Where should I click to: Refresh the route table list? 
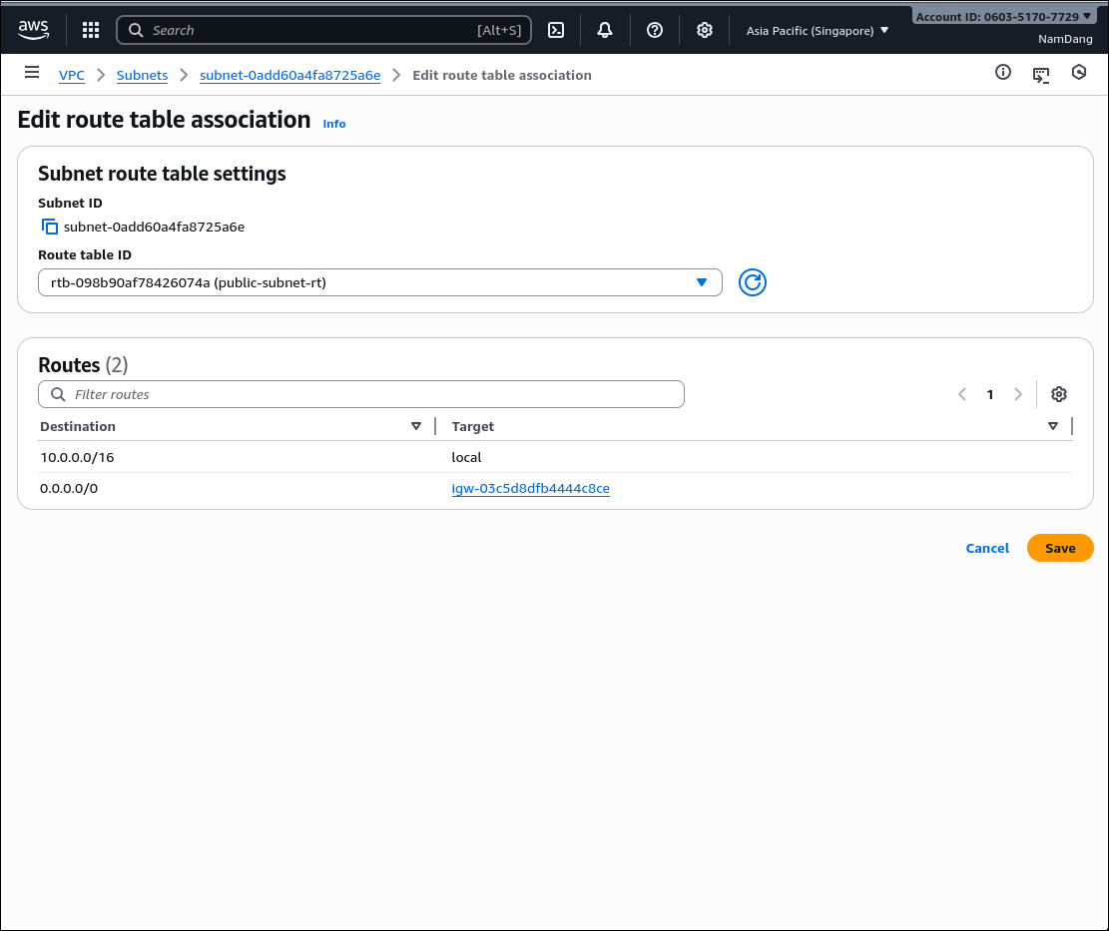point(753,283)
